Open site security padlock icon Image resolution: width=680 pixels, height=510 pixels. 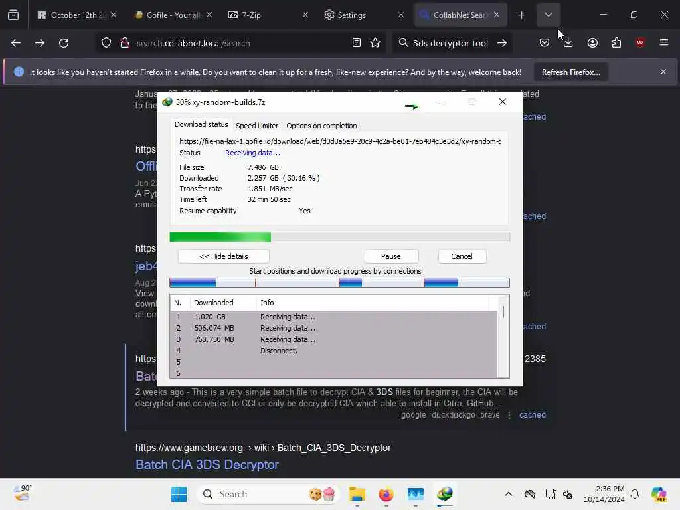click(125, 43)
